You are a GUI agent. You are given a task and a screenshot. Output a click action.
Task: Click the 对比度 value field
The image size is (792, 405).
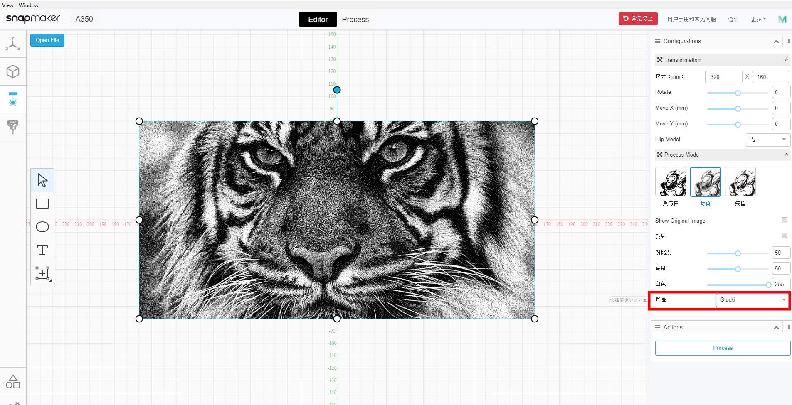click(x=781, y=253)
